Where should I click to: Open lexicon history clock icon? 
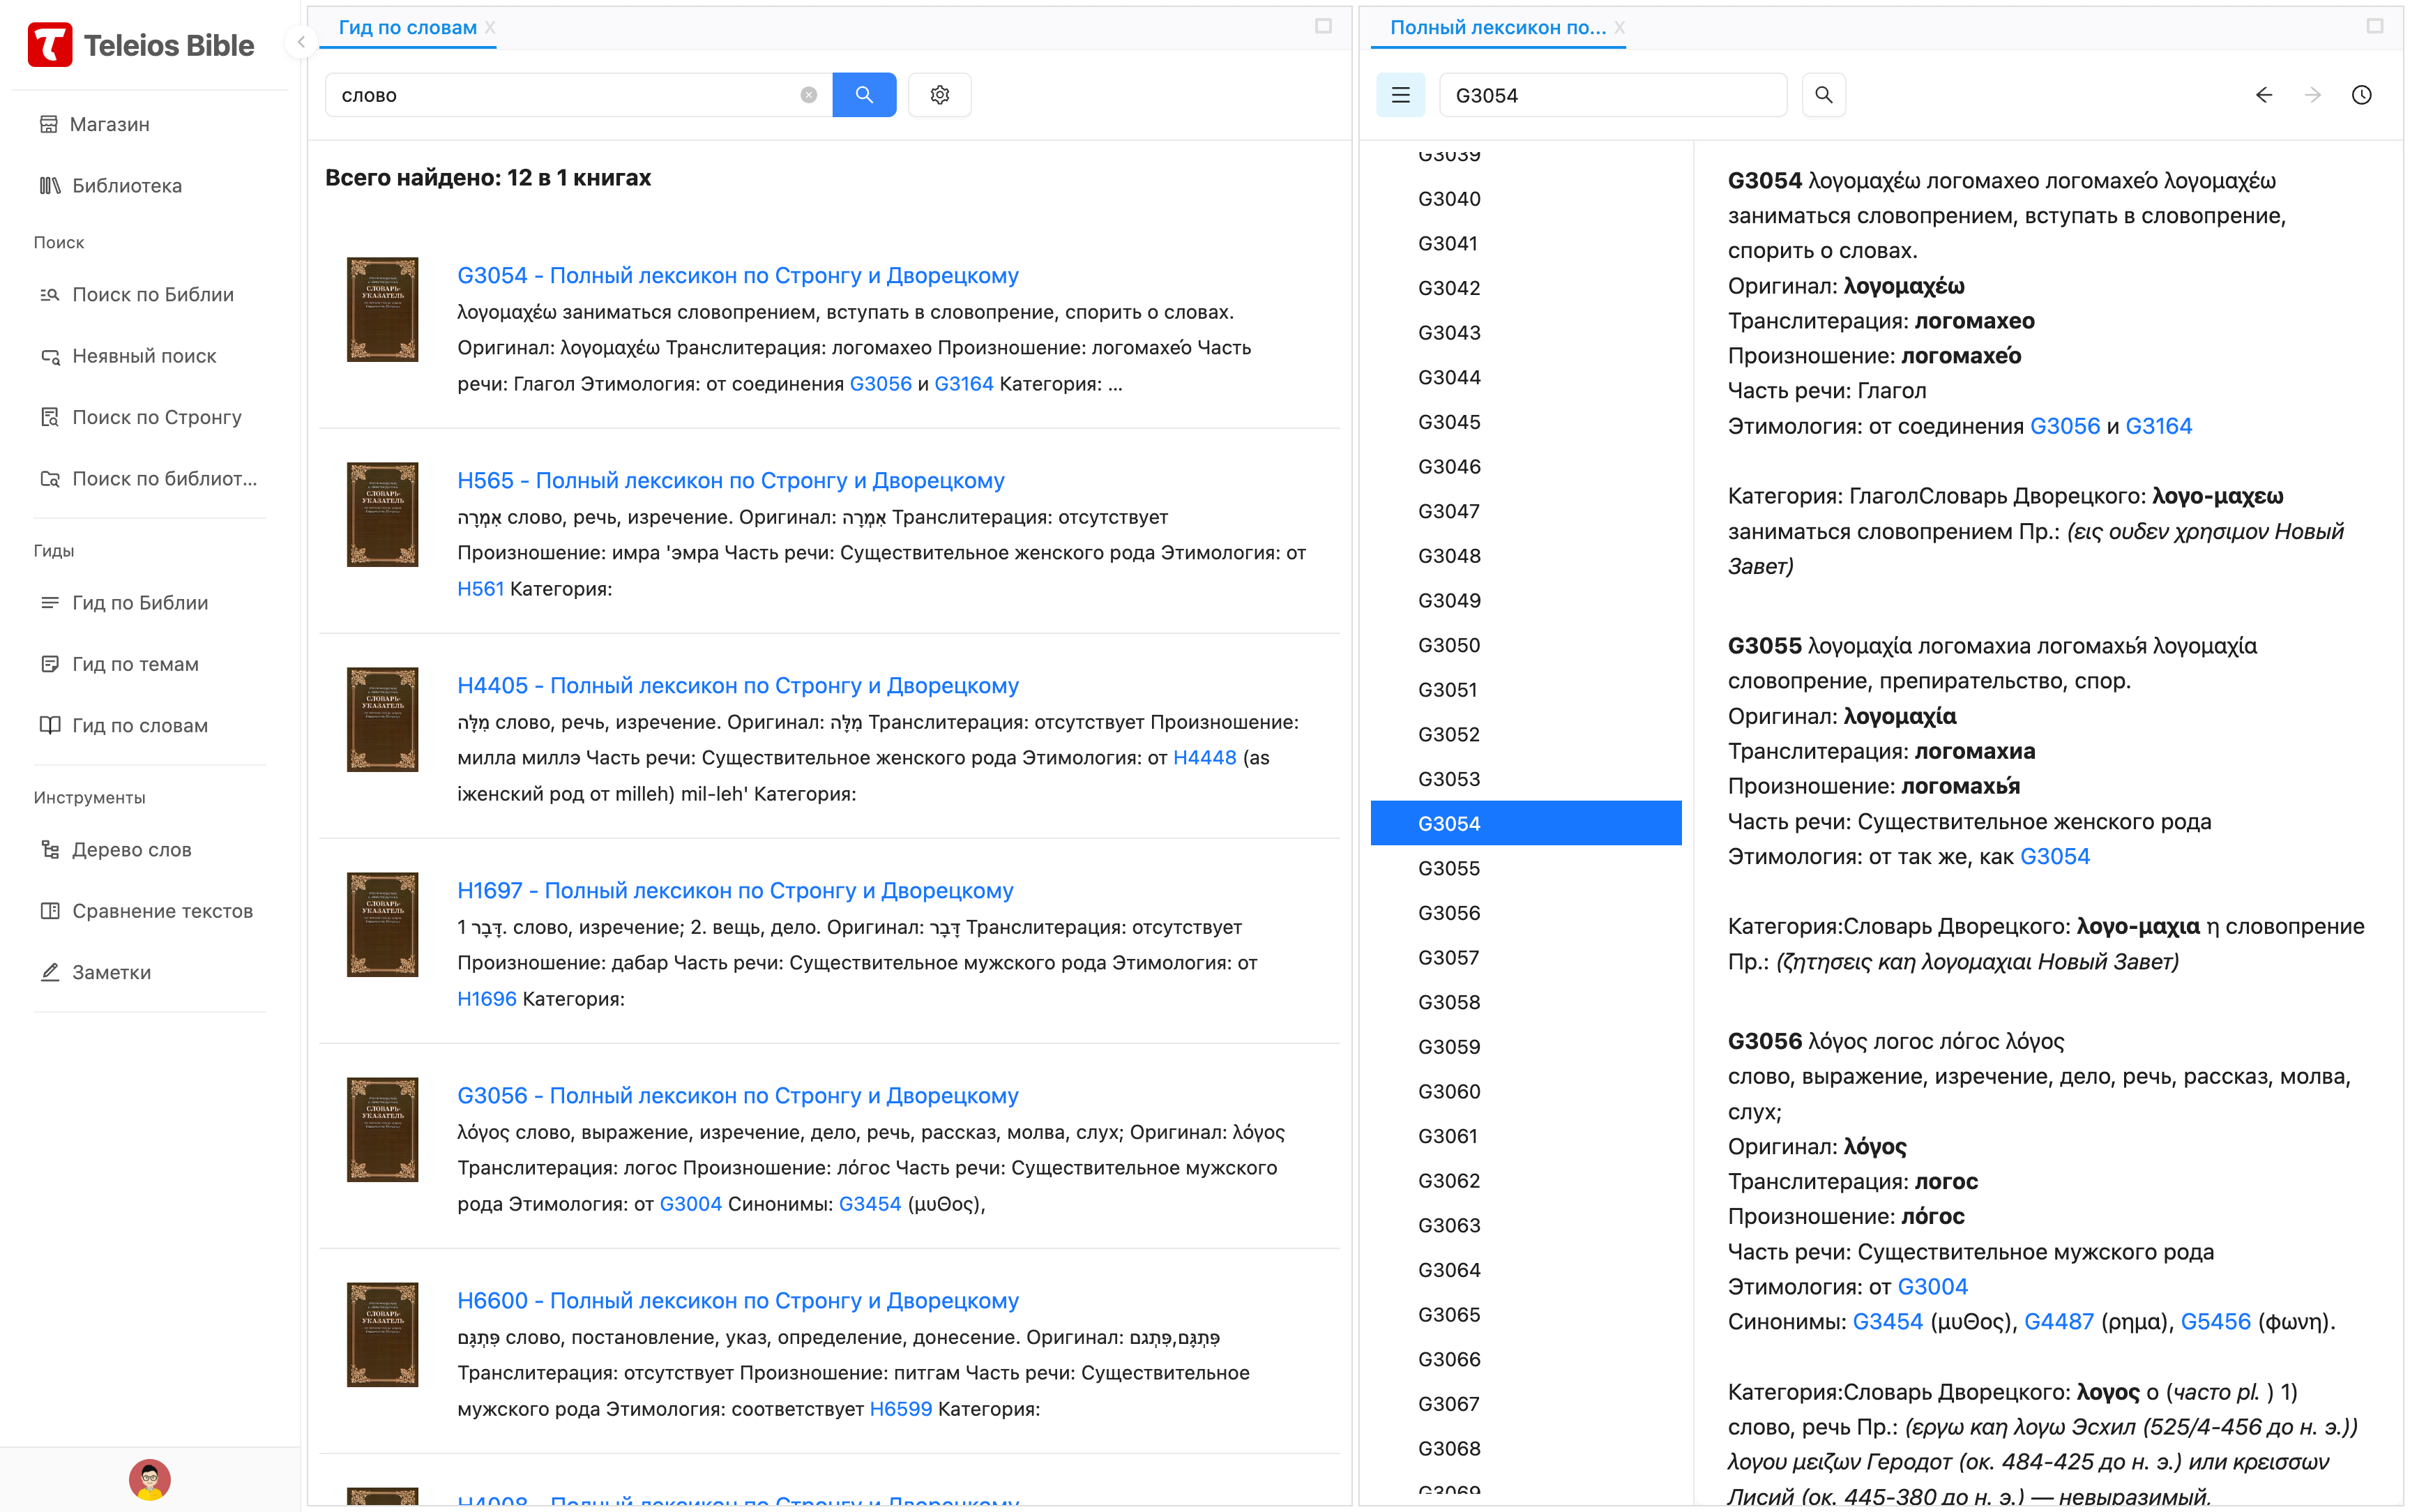pos(2361,95)
